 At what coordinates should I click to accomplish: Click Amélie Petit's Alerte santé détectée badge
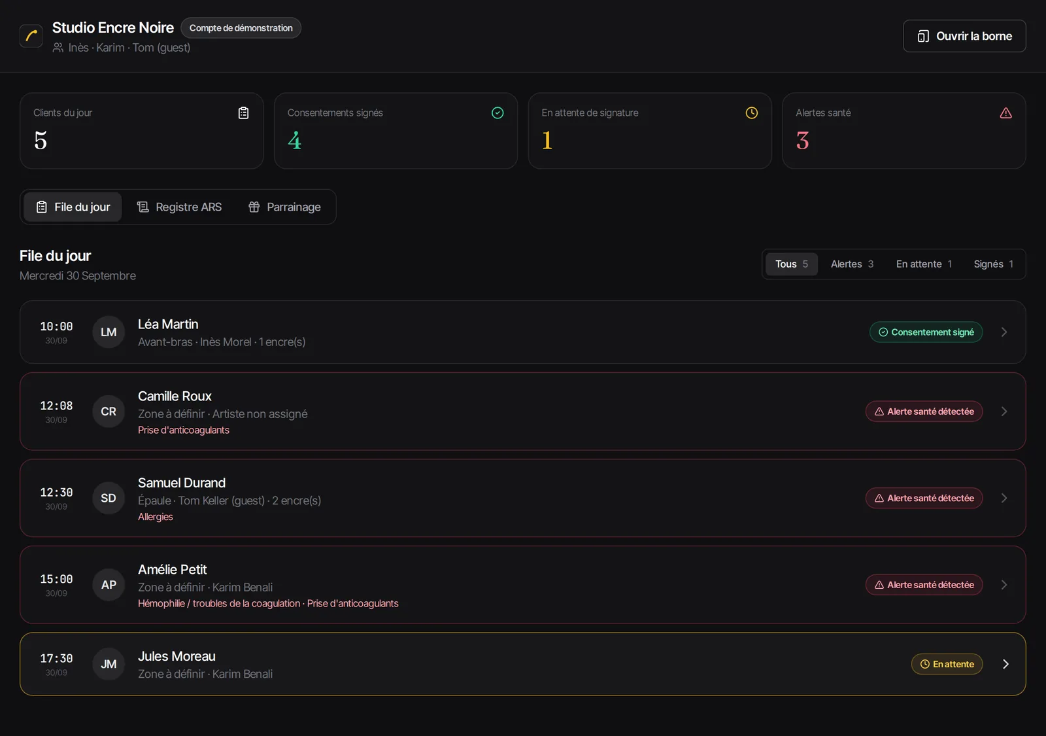924,585
